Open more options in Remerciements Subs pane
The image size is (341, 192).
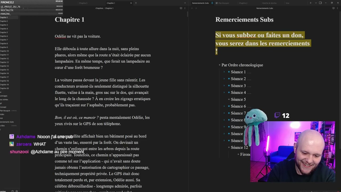point(337,8)
